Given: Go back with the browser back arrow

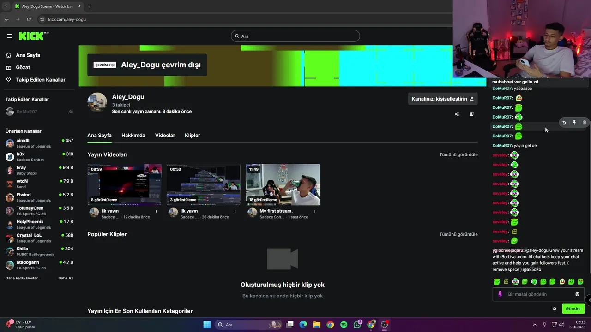Looking at the screenshot, I should click(x=6, y=19).
